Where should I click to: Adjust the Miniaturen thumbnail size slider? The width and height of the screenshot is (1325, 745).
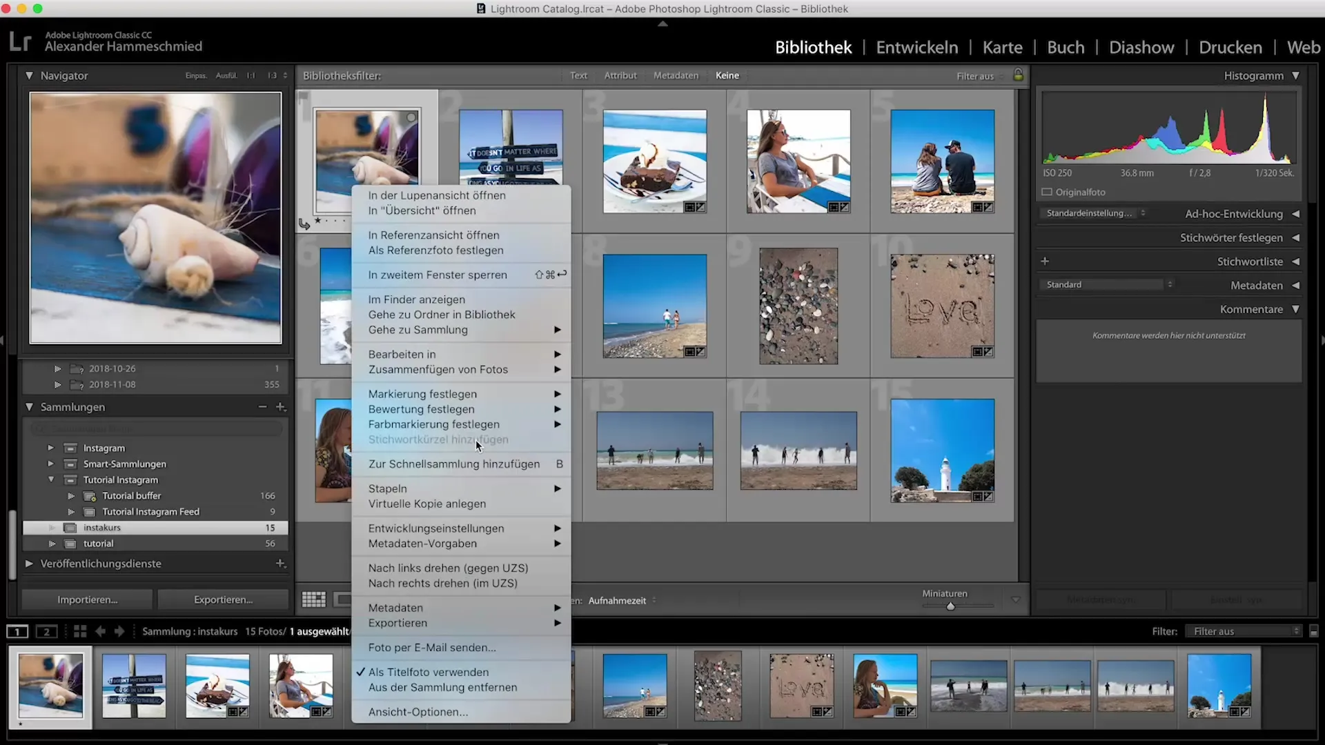[950, 606]
